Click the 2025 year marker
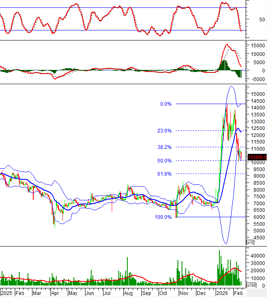This screenshot has width=267, height=297. pyautogui.click(x=7, y=293)
